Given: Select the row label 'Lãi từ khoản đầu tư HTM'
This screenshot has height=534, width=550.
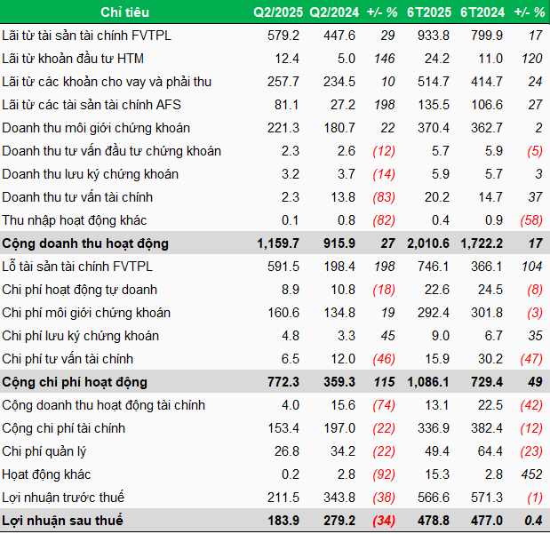Looking at the screenshot, I should (73, 59).
